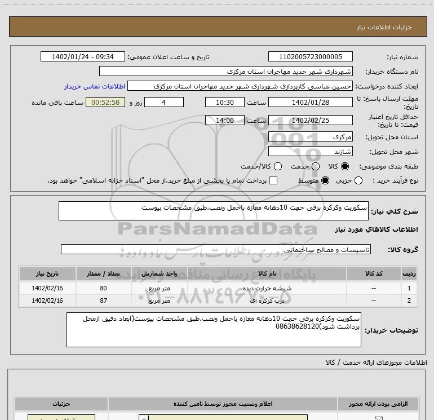Toggle the Islamic treasury payment checkbox
This screenshot has height=420, width=434.
point(273,180)
